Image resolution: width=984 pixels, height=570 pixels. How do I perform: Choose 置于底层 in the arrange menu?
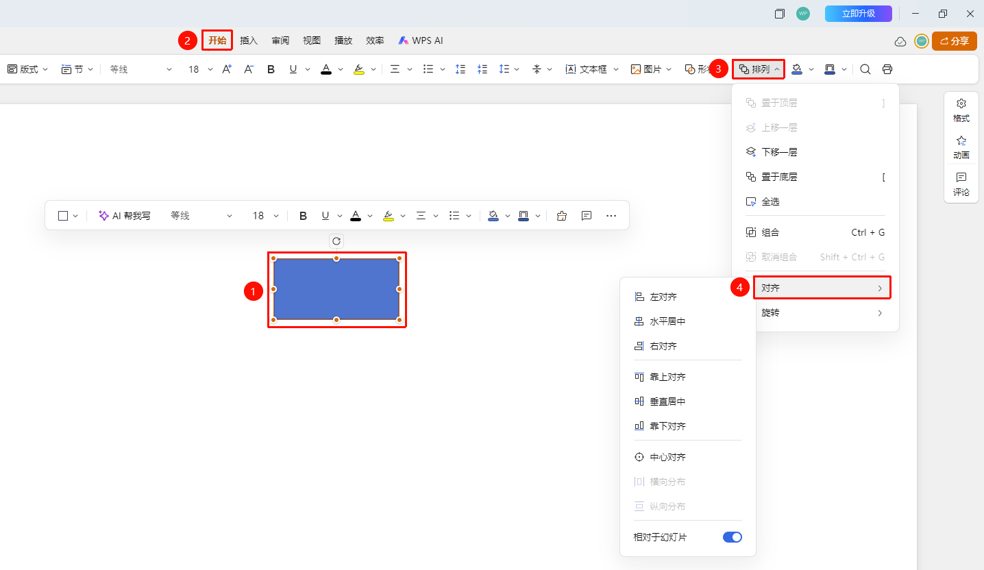(x=815, y=177)
